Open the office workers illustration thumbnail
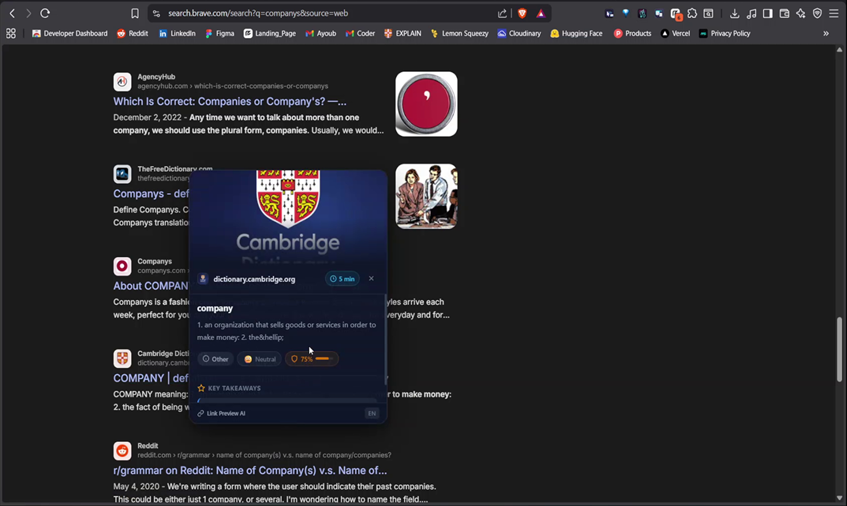Viewport: 847px width, 506px height. pyautogui.click(x=426, y=196)
